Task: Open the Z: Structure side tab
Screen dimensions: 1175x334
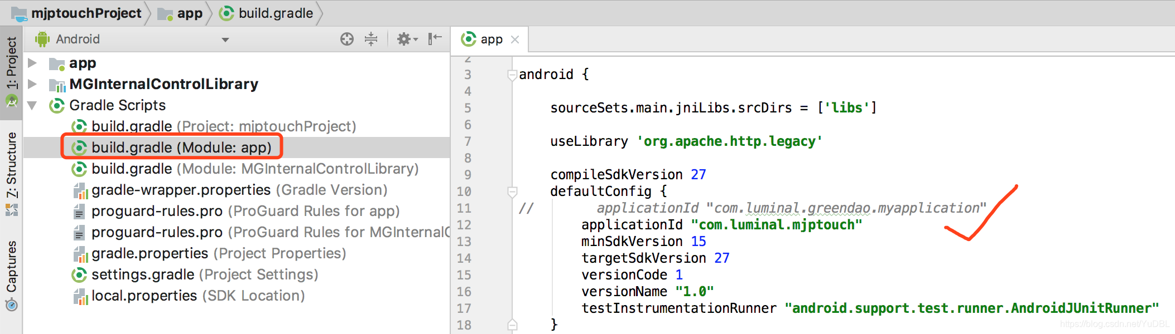Action: coord(11,174)
